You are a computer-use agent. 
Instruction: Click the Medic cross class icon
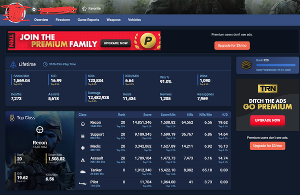[x=83, y=148]
